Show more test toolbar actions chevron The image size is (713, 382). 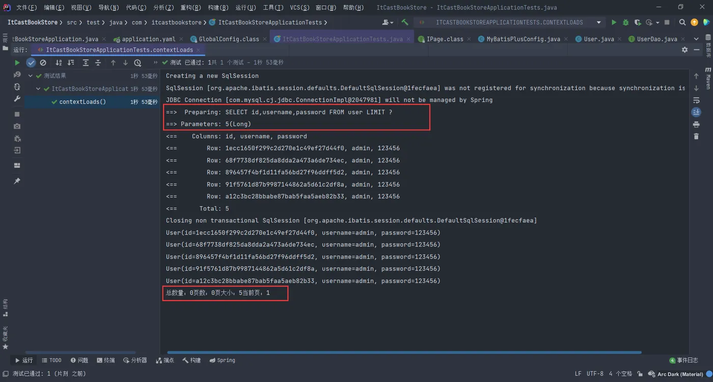click(x=155, y=63)
